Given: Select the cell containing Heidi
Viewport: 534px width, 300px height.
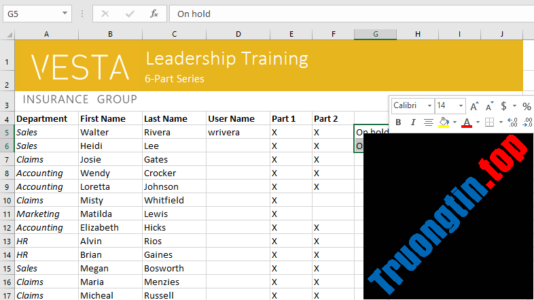Looking at the screenshot, I should point(110,146).
